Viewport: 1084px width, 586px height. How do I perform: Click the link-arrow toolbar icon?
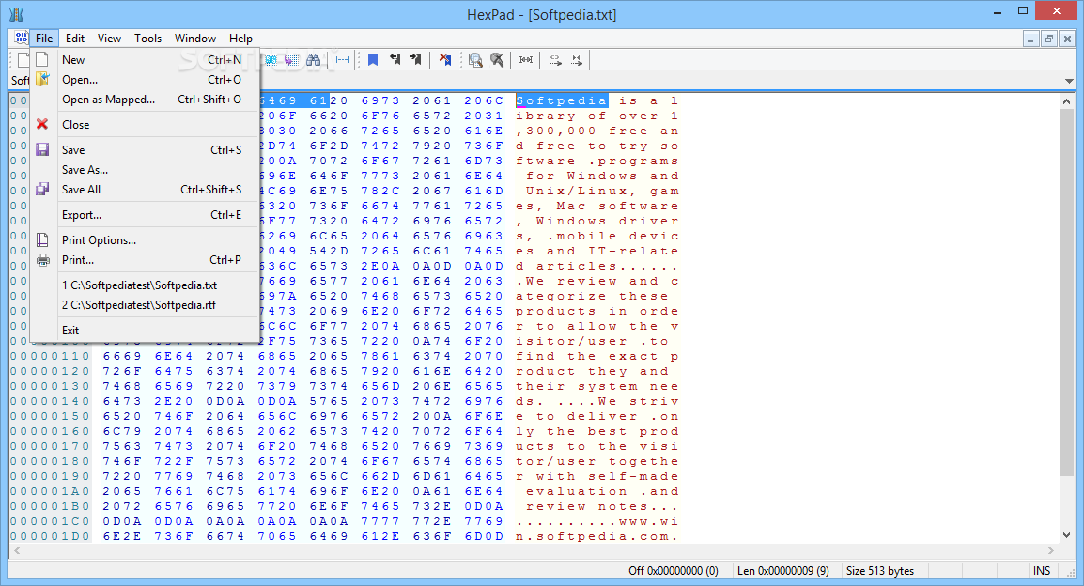point(555,60)
